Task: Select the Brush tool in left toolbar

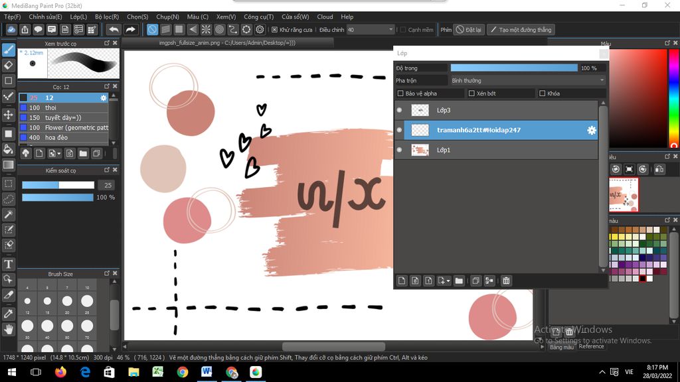Action: click(x=8, y=50)
